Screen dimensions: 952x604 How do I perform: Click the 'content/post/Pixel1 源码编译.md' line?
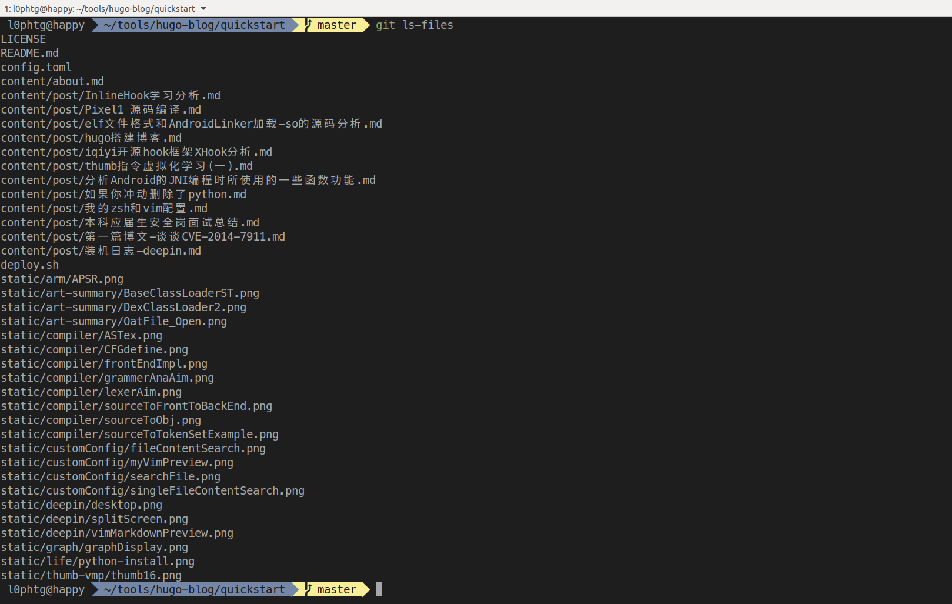coord(101,109)
